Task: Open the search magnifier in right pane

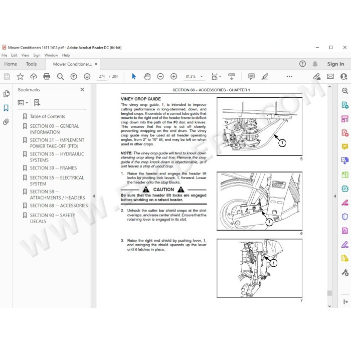Action: coord(345,91)
